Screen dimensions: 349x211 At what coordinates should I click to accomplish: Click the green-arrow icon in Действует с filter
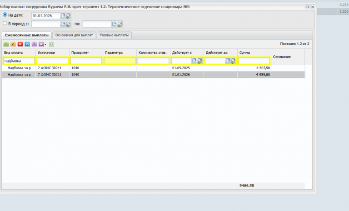tap(199, 61)
